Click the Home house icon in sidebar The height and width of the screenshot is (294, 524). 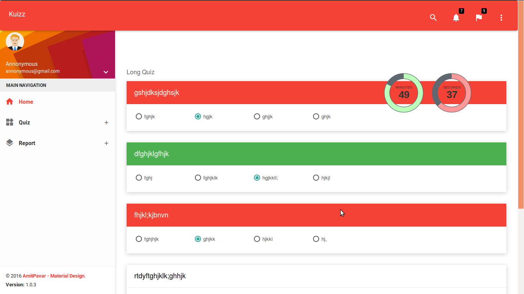pos(10,101)
